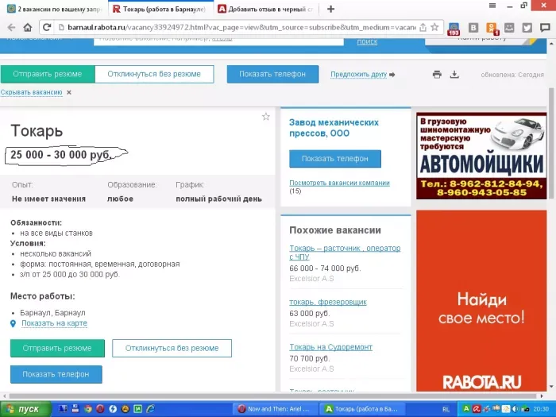Click the map pin icon near Показать на карте
The width and height of the screenshot is (556, 417).
14,323
